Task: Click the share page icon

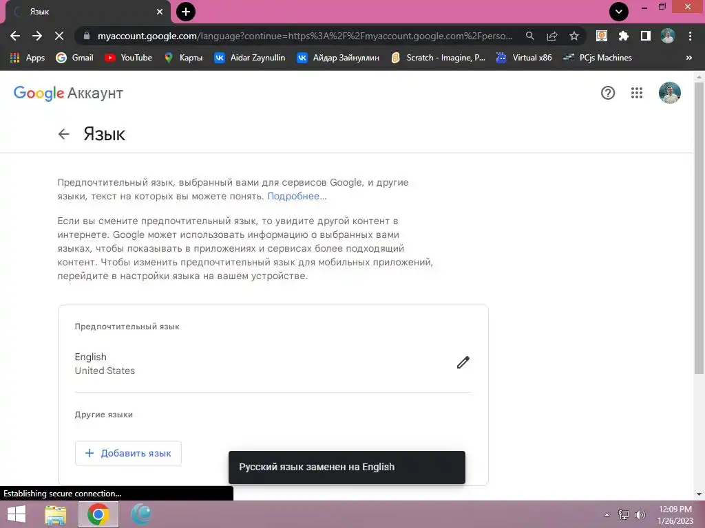Action: [x=552, y=36]
